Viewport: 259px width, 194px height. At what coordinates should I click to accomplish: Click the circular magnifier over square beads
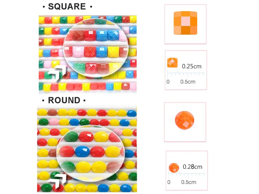[x=96, y=48]
